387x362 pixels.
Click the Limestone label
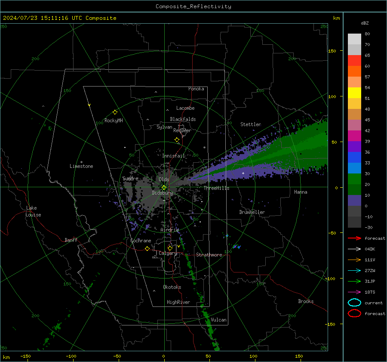(x=81, y=166)
